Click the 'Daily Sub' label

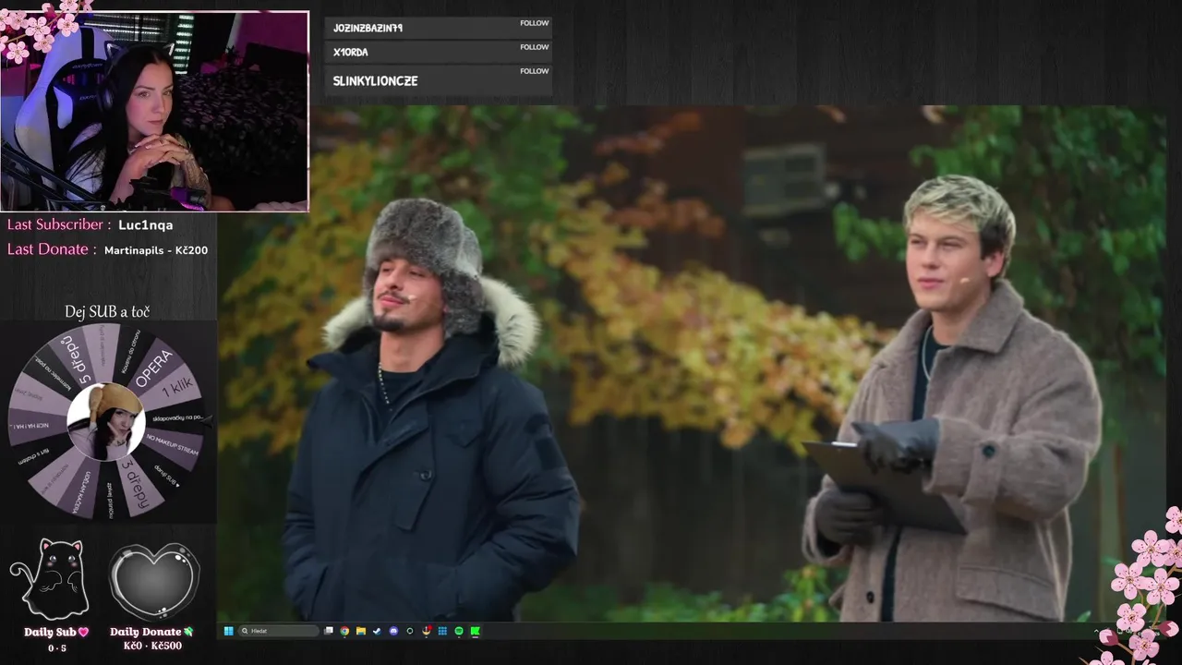pyautogui.click(x=56, y=633)
